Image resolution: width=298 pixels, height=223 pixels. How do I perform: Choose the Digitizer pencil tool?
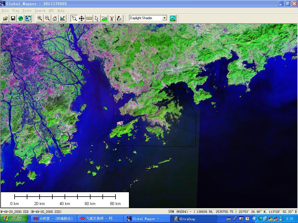[x=119, y=19]
